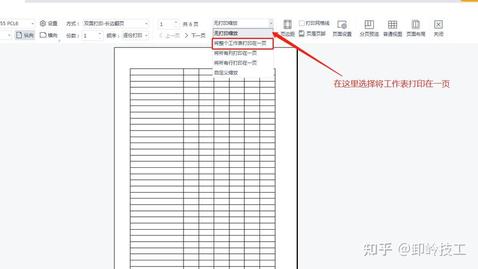Select 纵向 portrait orientation
478x269 pixels.
pos(25,36)
